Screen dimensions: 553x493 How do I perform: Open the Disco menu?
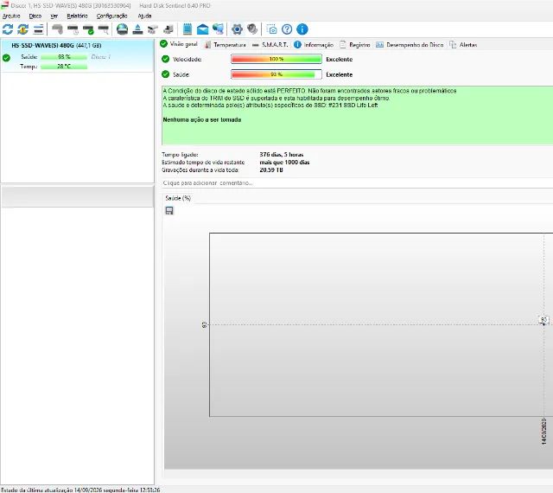pos(35,16)
